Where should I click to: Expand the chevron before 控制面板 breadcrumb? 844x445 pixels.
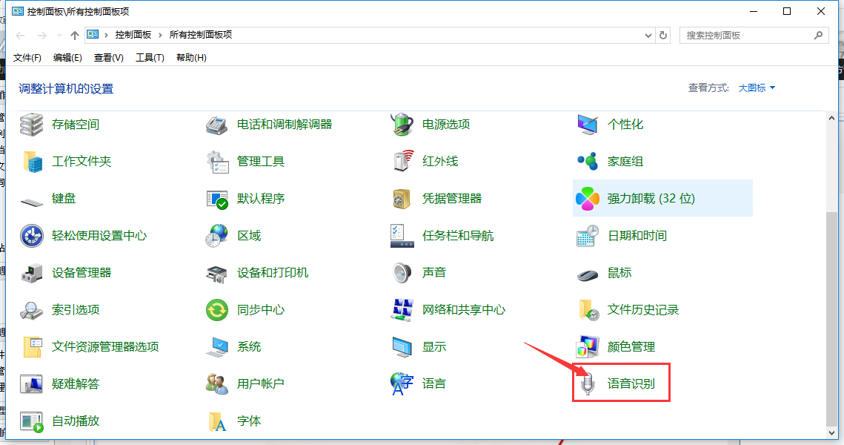point(106,35)
